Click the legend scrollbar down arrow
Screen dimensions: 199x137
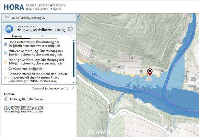pyautogui.click(x=74, y=82)
